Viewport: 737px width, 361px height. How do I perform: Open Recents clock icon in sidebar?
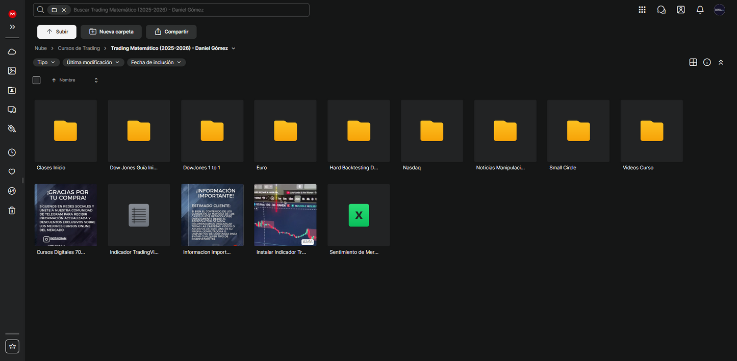[12, 152]
